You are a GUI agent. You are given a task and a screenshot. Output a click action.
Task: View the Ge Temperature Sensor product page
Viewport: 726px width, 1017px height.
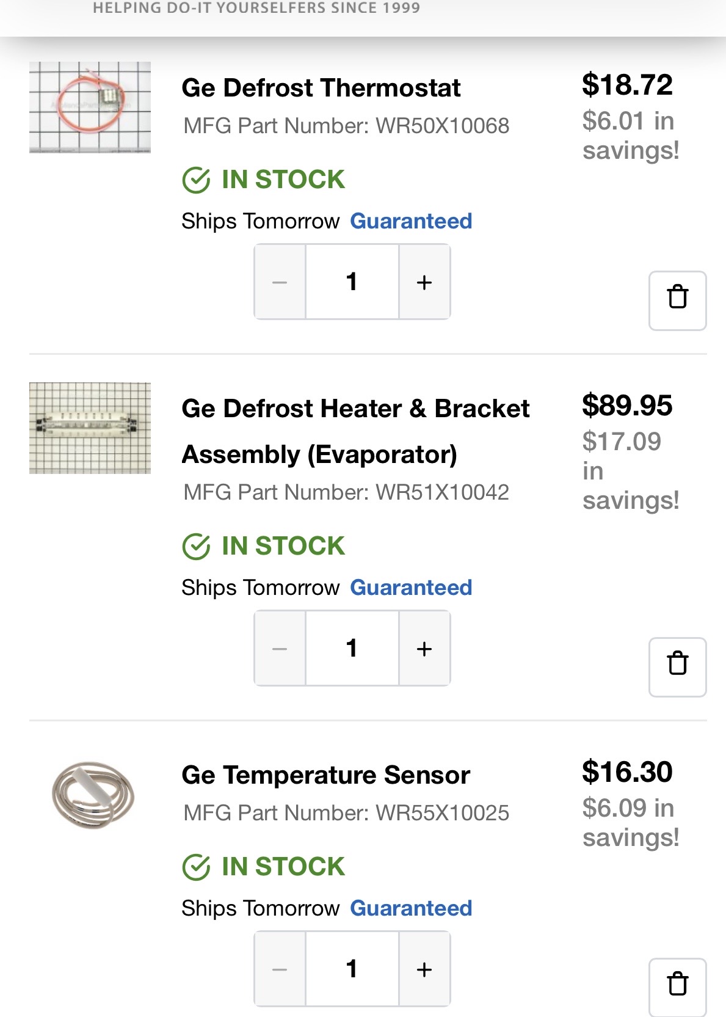pyautogui.click(x=326, y=775)
